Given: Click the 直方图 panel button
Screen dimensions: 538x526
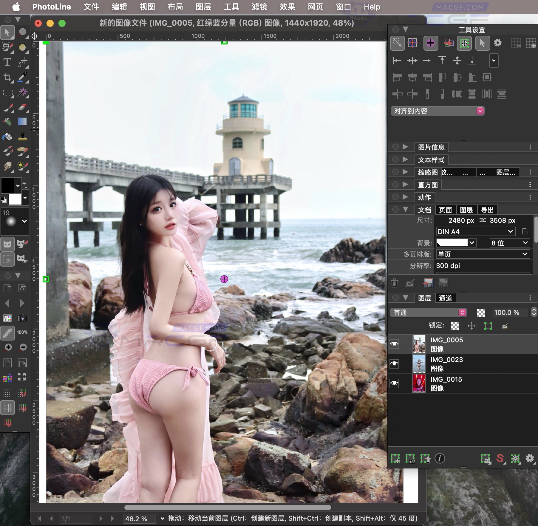Looking at the screenshot, I should coord(428,184).
